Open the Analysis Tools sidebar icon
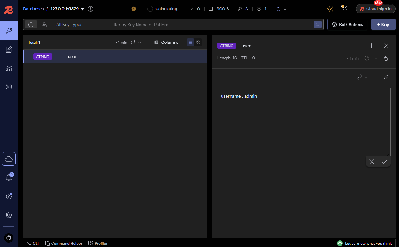The width and height of the screenshot is (399, 247). pos(9,68)
